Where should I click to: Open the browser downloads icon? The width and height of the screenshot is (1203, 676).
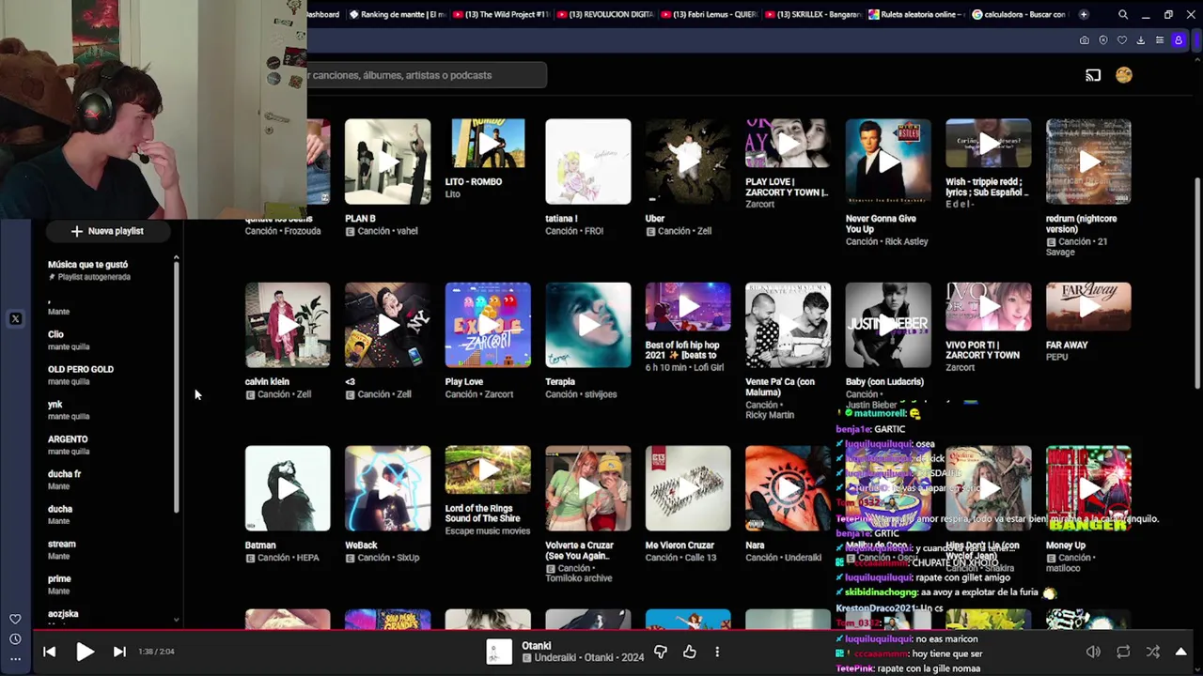1141,40
